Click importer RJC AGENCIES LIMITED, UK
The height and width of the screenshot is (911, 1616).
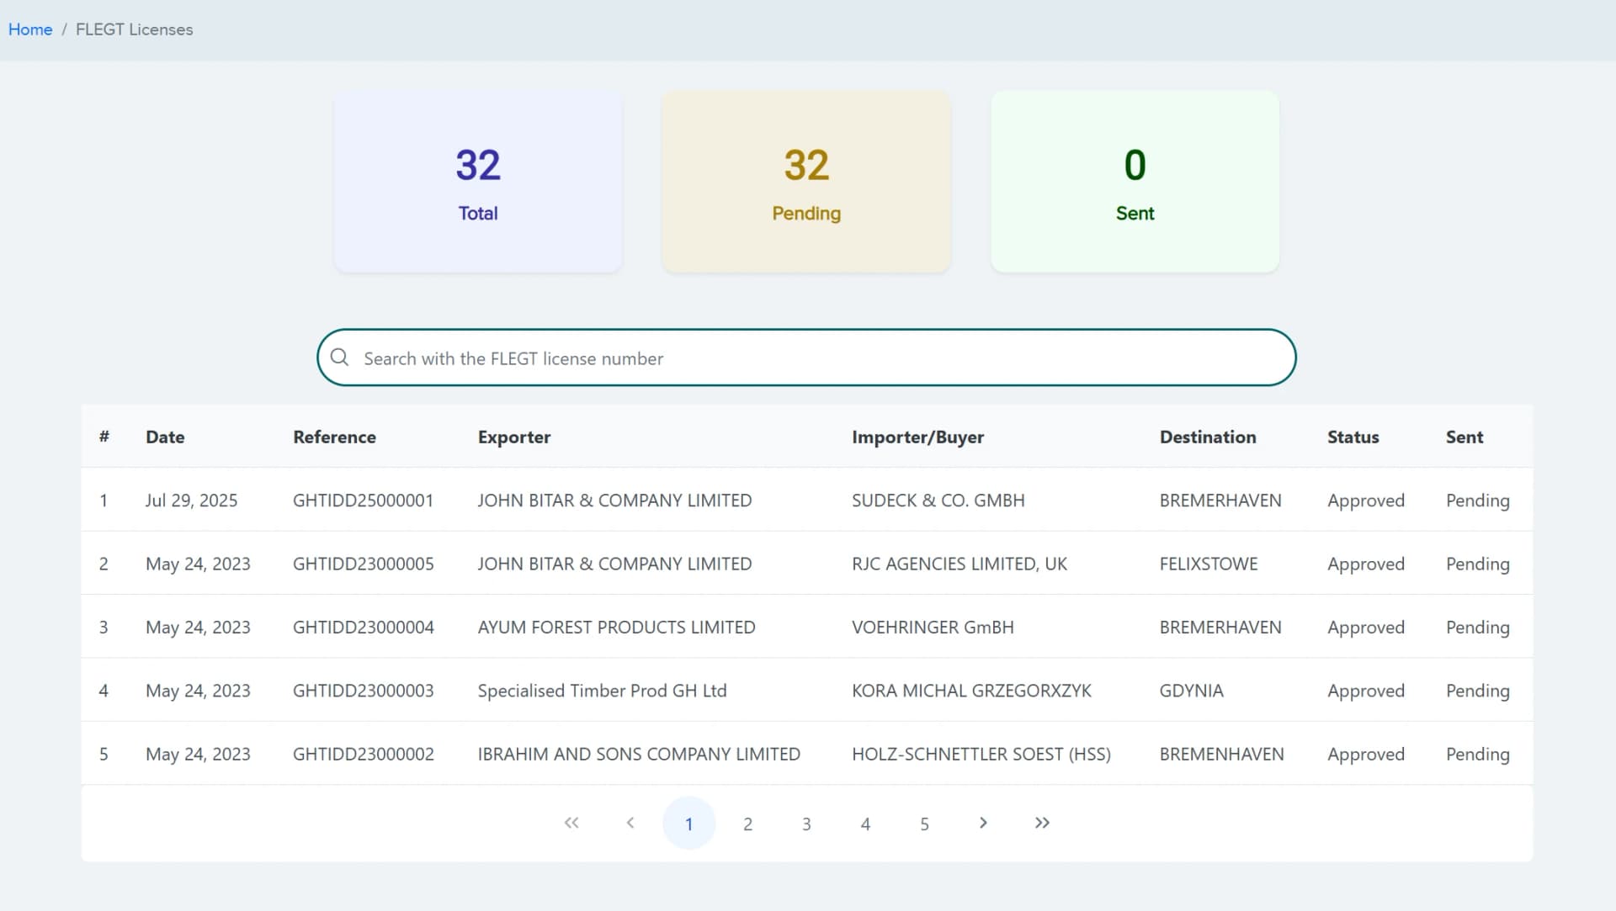coord(959,564)
